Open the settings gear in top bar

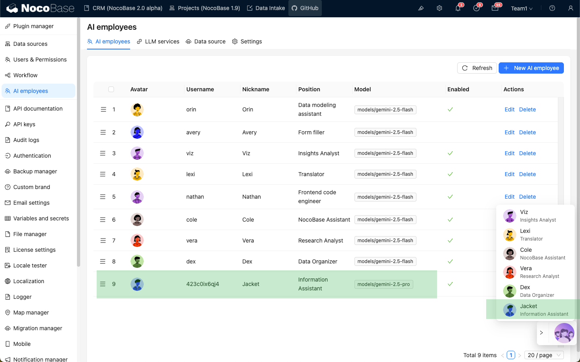439,8
